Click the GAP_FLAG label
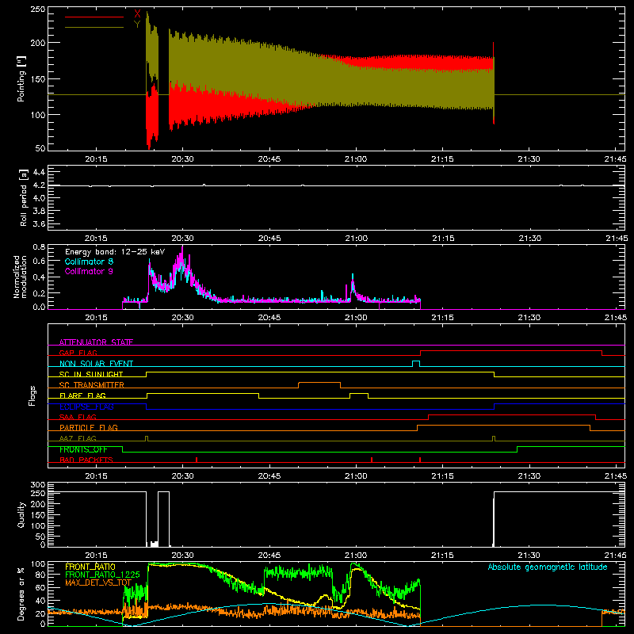Screen dimensions: 634x634 coord(78,353)
